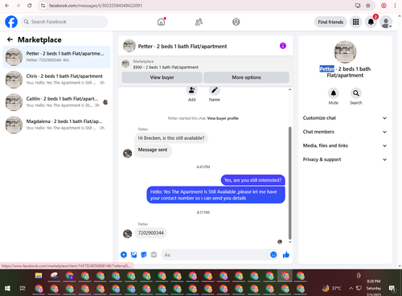Click the Find friends button
Image resolution: width=402 pixels, height=296 pixels.
(x=330, y=22)
